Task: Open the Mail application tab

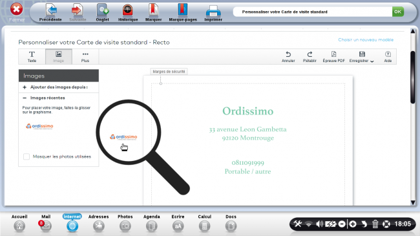Action: pos(46,223)
